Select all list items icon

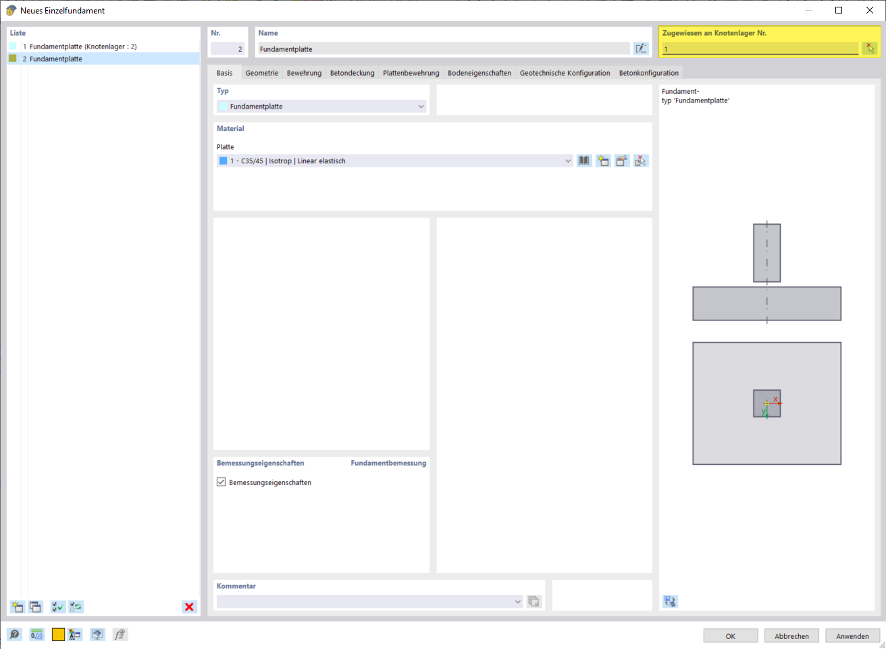pyautogui.click(x=58, y=607)
